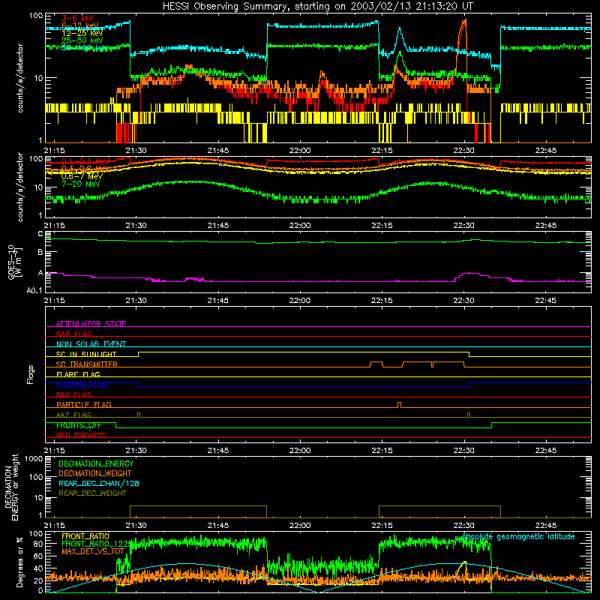This screenshot has width=600, height=600.
Task: Click the REAR_DEC_WEIGHT legend label
Action: coord(92,493)
